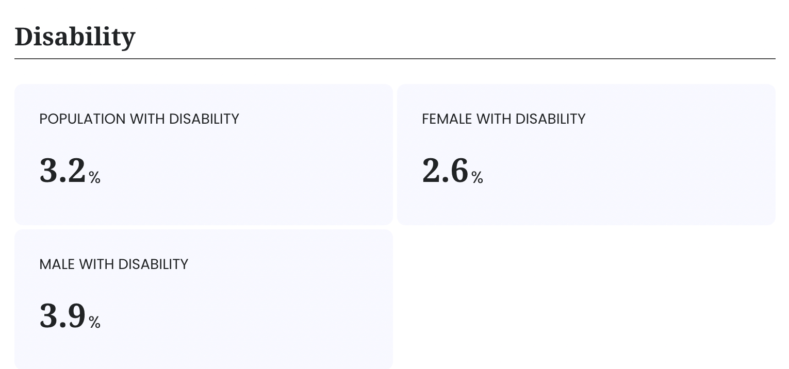The width and height of the screenshot is (789, 369).
Task: Click the word DISABILITY in female card
Action: (551, 119)
